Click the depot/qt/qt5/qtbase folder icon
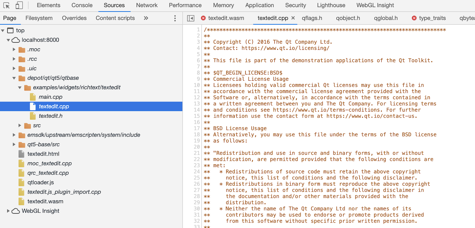The height and width of the screenshot is (228, 475). pyautogui.click(x=22, y=78)
